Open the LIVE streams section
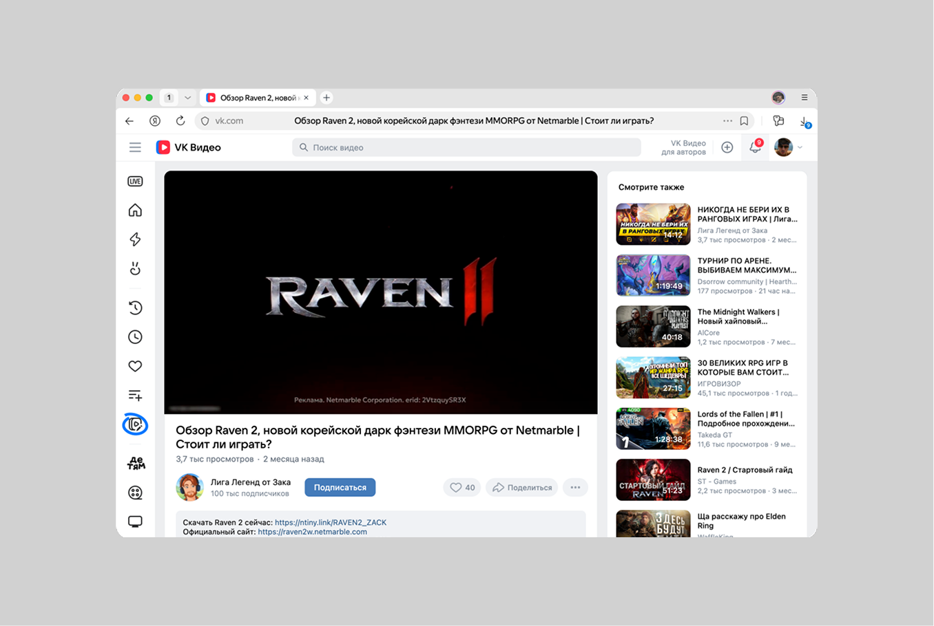Screen dimensions: 934x626 [135, 180]
